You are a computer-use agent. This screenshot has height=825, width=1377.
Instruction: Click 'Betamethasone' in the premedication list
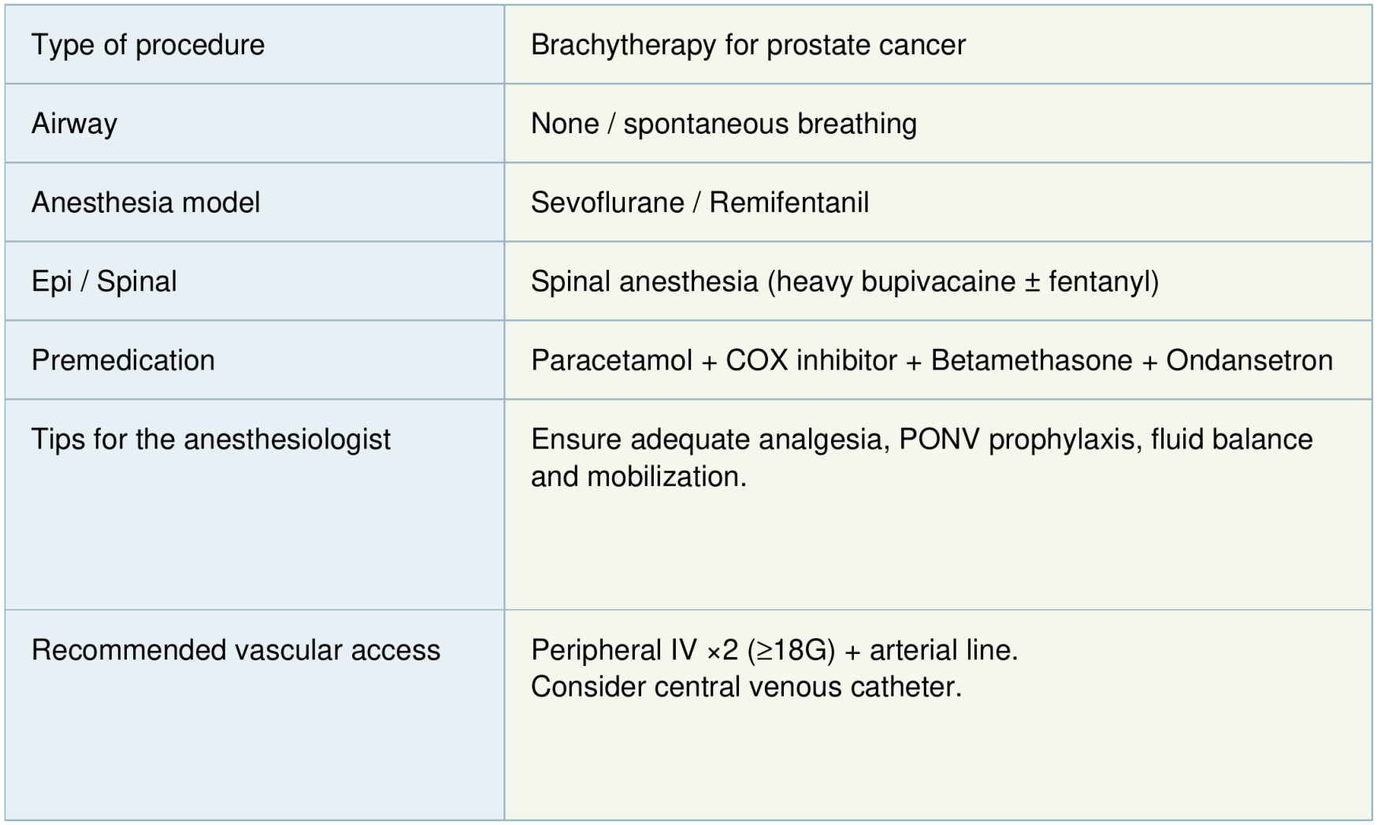pyautogui.click(x=1031, y=360)
